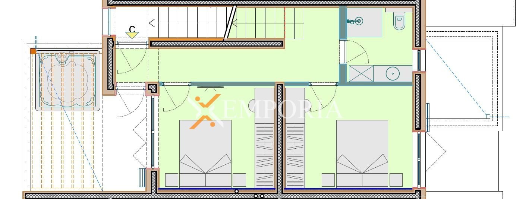The width and height of the screenshot is (532, 199).
Task: Click the crossed rectangle next to round sink
Action: [x=361, y=73]
